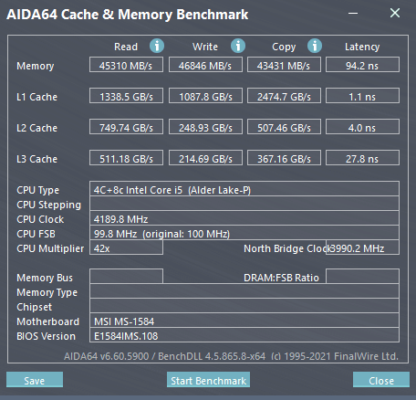This screenshot has width=416, height=400.
Task: Click the empty Memory Bus field
Action: (126, 277)
